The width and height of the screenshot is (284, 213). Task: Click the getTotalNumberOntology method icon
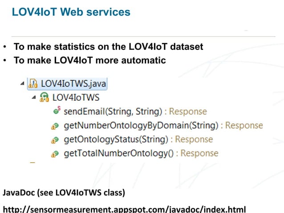55,154
